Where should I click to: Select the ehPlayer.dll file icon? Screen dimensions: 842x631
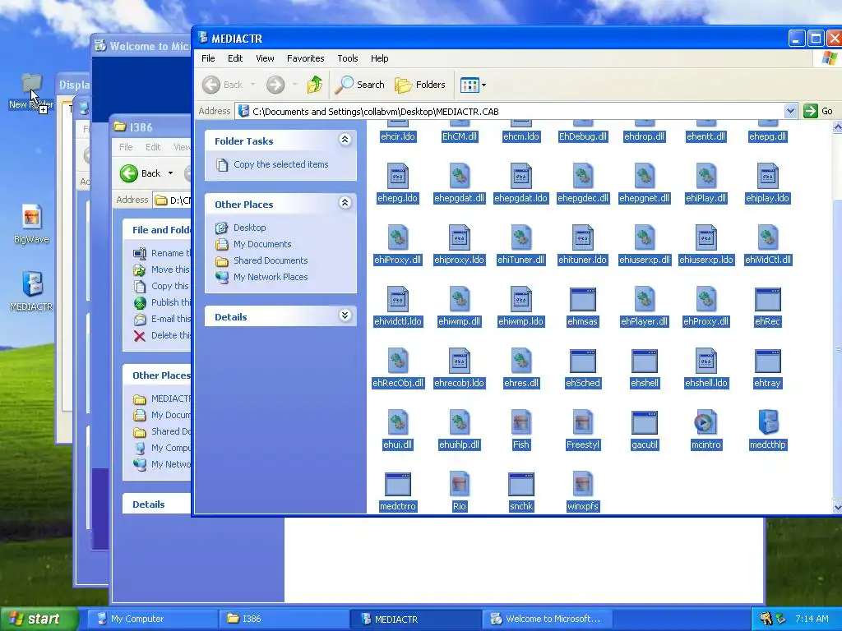click(645, 299)
